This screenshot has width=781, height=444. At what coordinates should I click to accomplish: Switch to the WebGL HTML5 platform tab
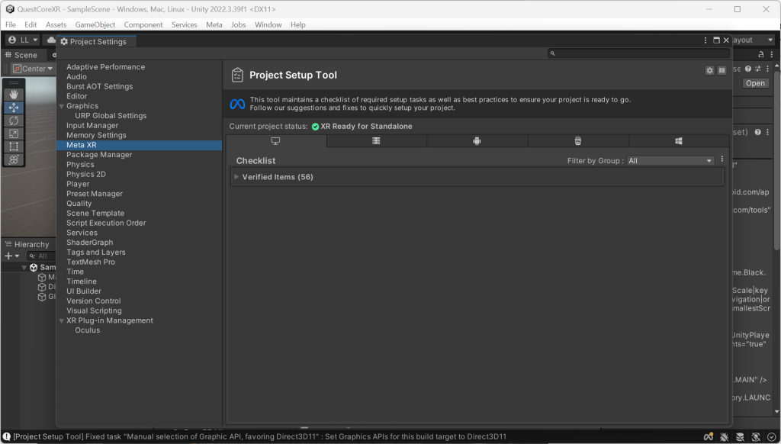pos(578,141)
